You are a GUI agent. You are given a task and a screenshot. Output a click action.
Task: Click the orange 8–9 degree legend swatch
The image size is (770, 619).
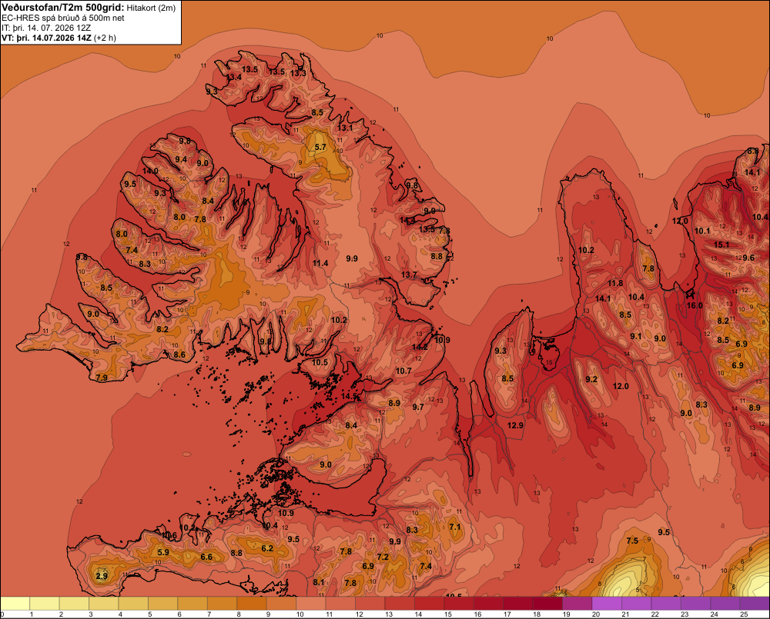pos(252,604)
